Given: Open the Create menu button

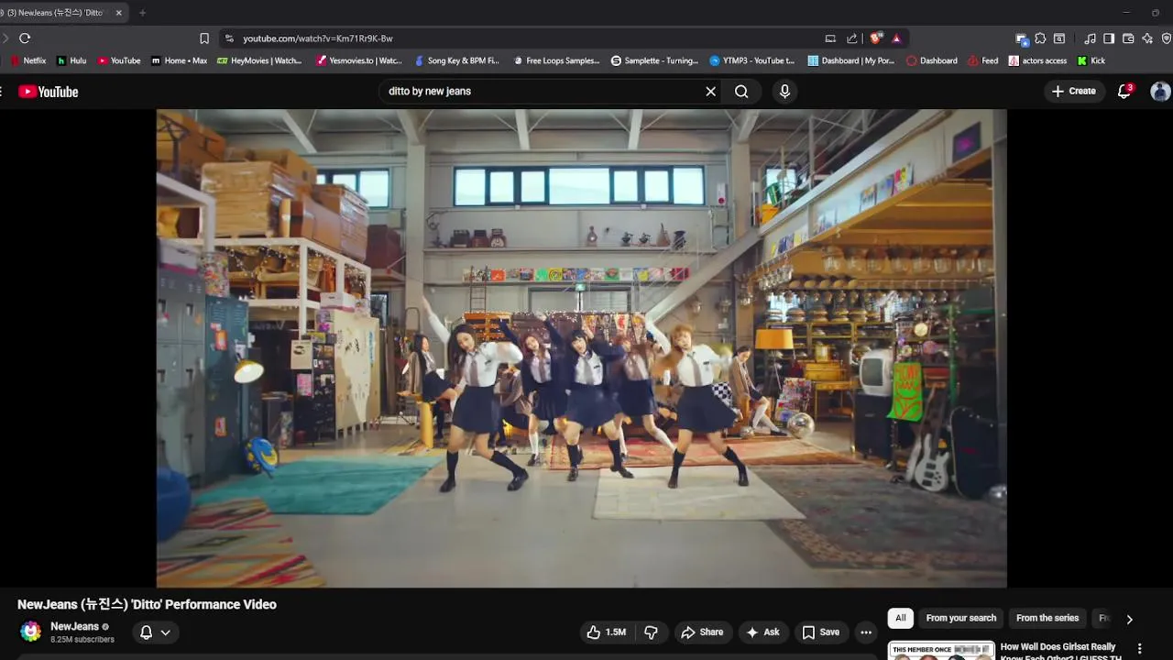Looking at the screenshot, I should [1074, 92].
